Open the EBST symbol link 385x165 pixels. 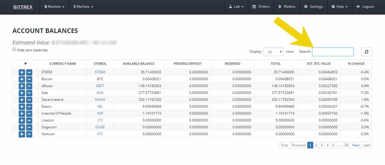tap(100, 86)
